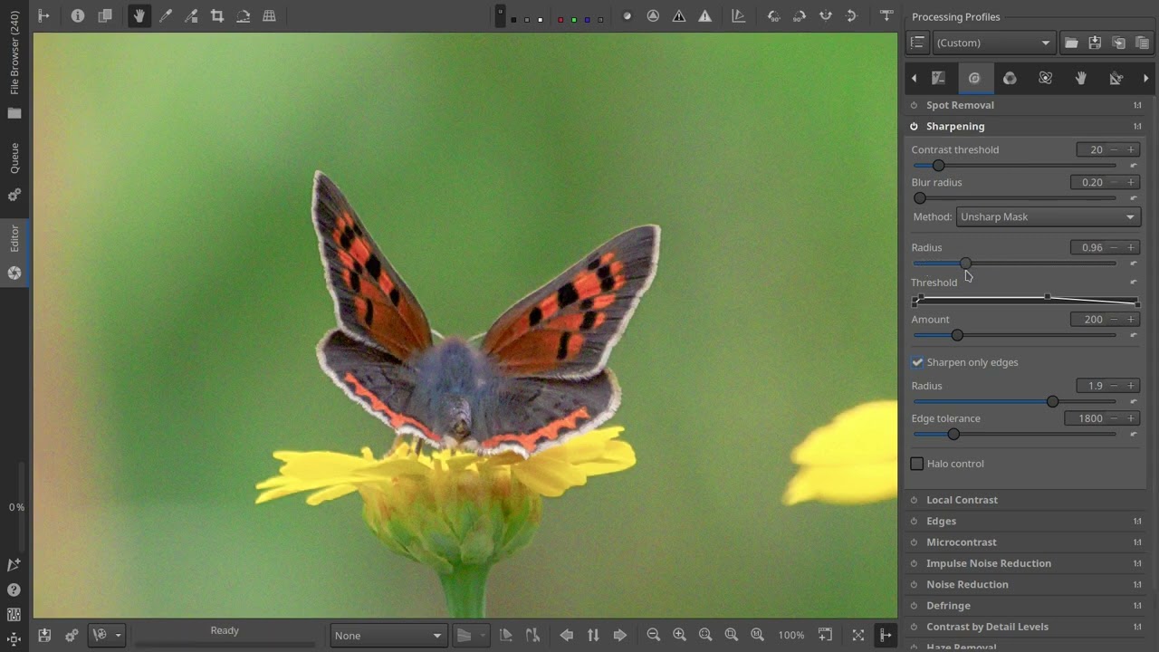
Task: Toggle top panel visibility icon
Action: 886,15
